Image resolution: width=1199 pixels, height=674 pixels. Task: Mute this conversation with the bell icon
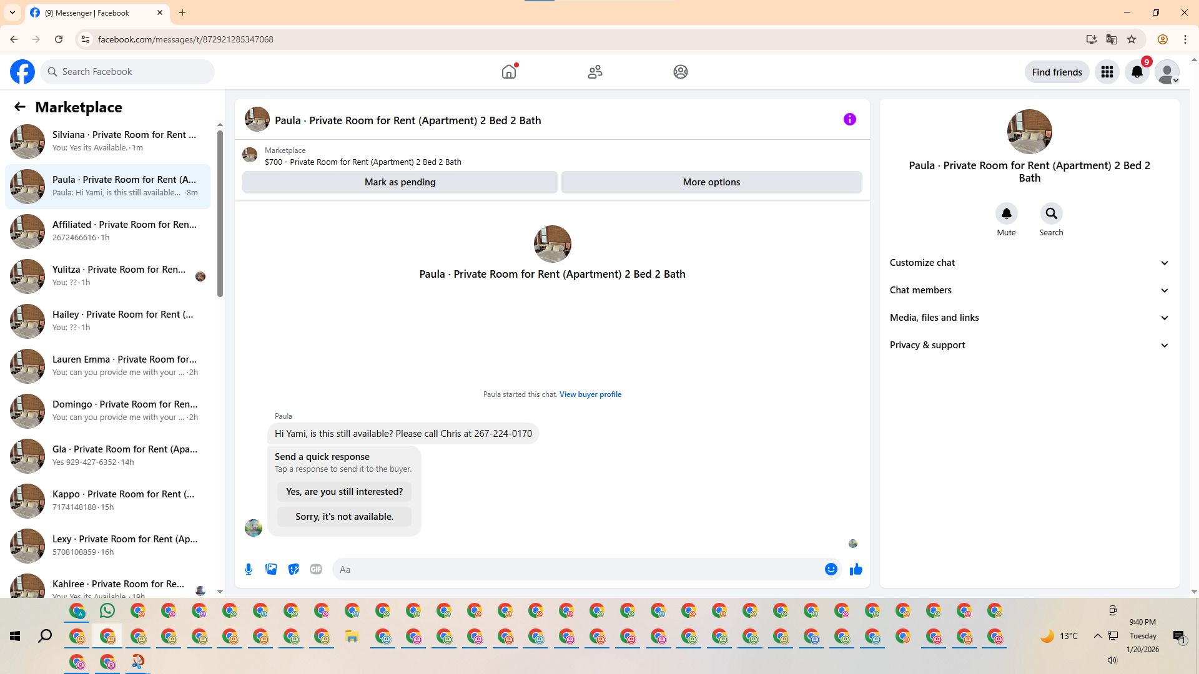point(1007,213)
